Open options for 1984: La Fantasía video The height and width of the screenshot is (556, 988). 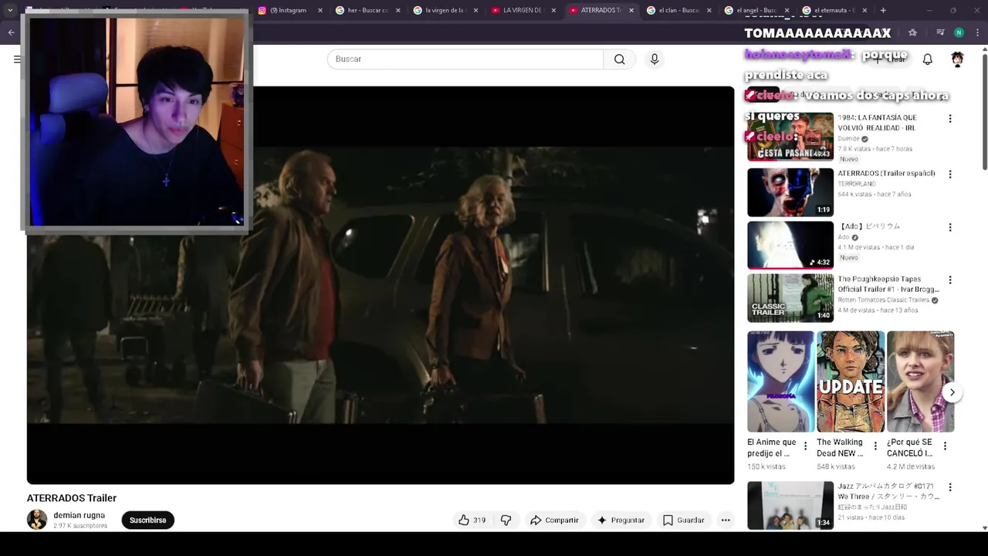point(950,119)
